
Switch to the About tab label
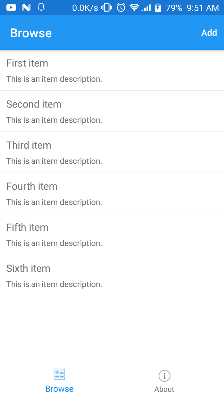point(164,389)
